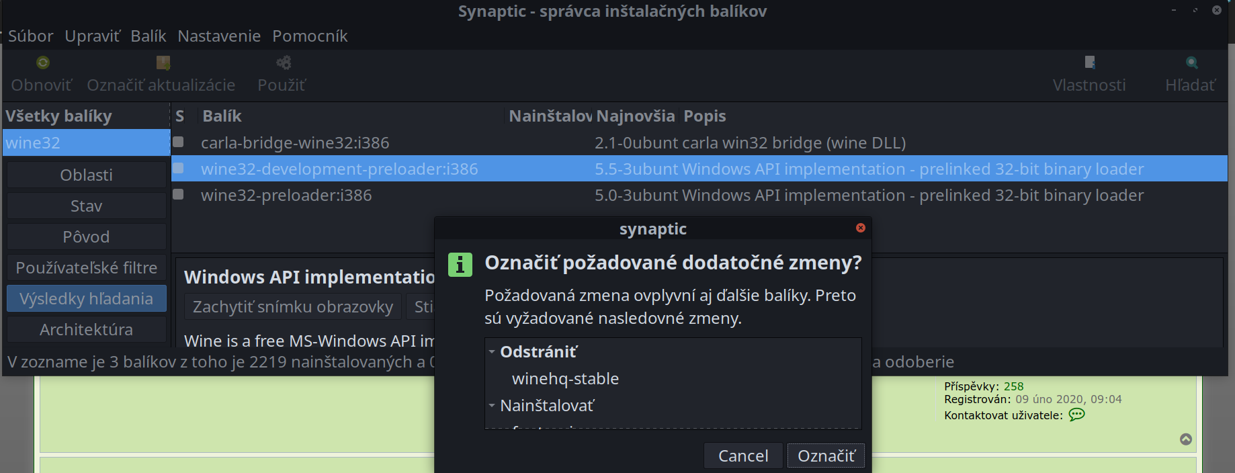
Task: Click the Označiť confirm button
Action: pos(826,456)
